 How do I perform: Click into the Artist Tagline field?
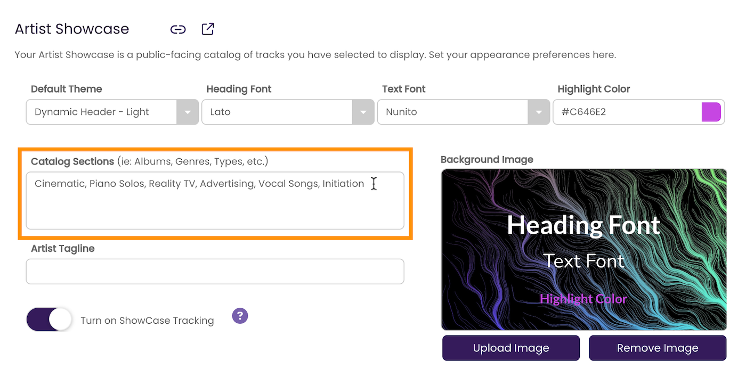click(215, 272)
